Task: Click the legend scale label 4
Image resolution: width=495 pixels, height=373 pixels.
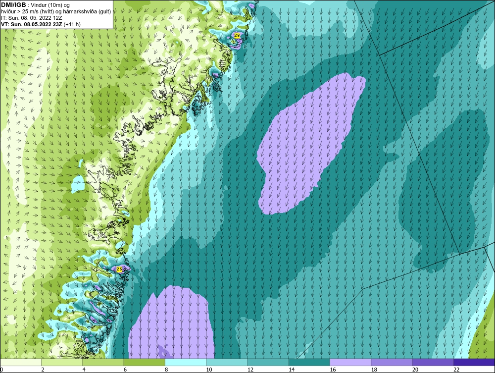Action: (84, 370)
